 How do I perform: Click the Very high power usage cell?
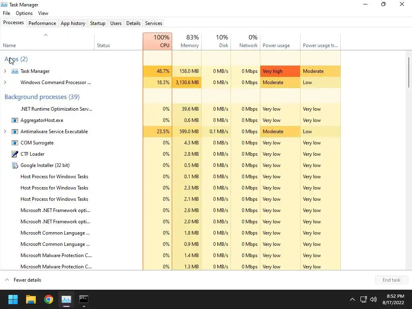click(280, 71)
